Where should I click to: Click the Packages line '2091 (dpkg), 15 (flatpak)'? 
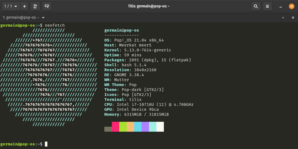pos(148,60)
